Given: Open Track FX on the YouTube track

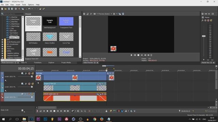Looking at the screenshot, I should (26, 74).
